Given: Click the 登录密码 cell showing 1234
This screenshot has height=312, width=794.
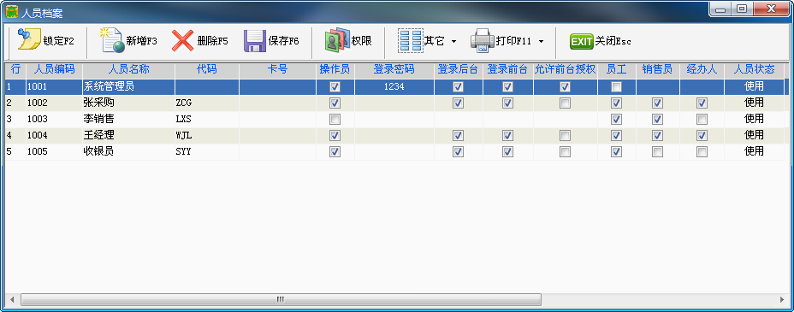Looking at the screenshot, I should click(x=394, y=86).
